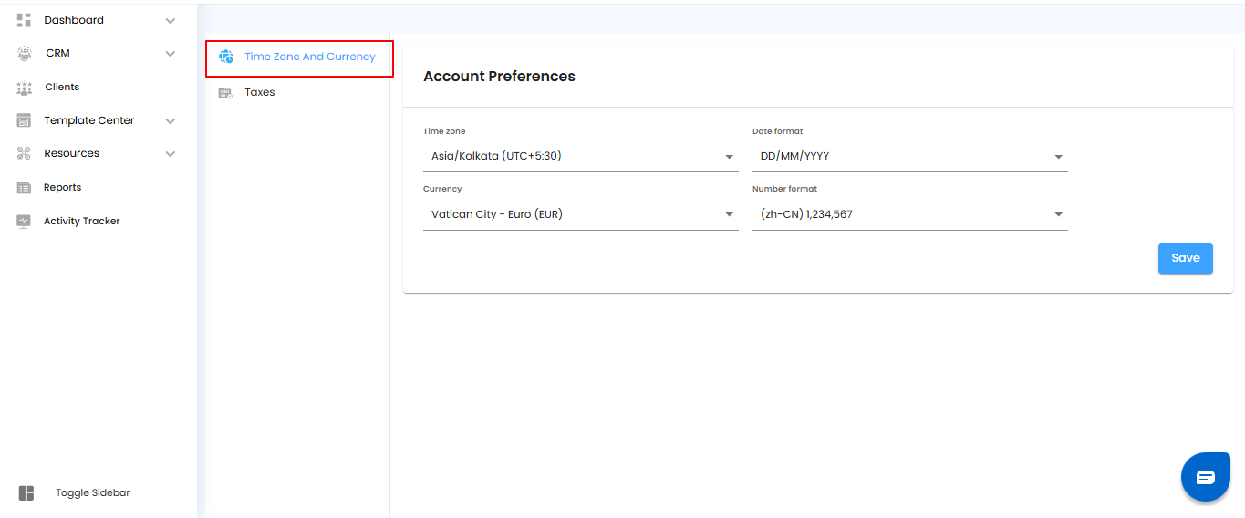Viewport: 1245px width, 518px height.
Task: Expand the Template Center chevron
Action: tap(170, 120)
